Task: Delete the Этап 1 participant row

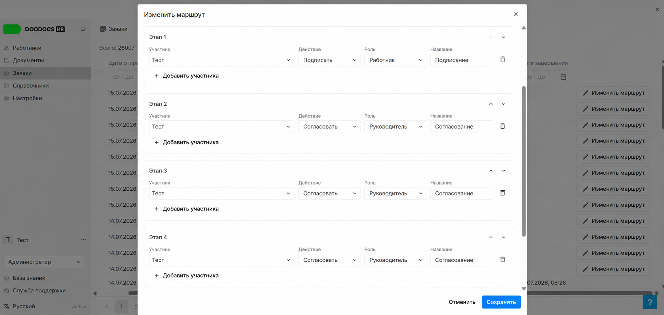Action: (x=502, y=59)
